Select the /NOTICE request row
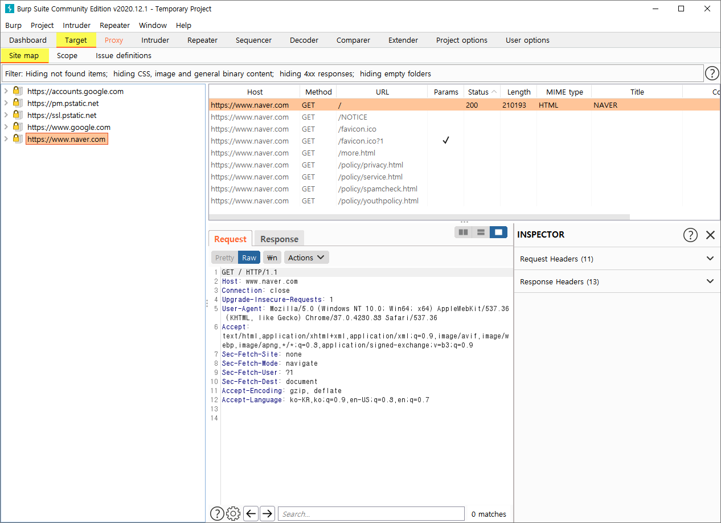This screenshot has height=523, width=721. pos(464,117)
